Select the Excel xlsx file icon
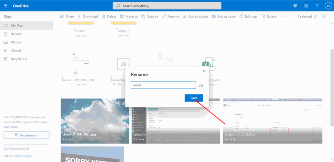 (x=209, y=63)
